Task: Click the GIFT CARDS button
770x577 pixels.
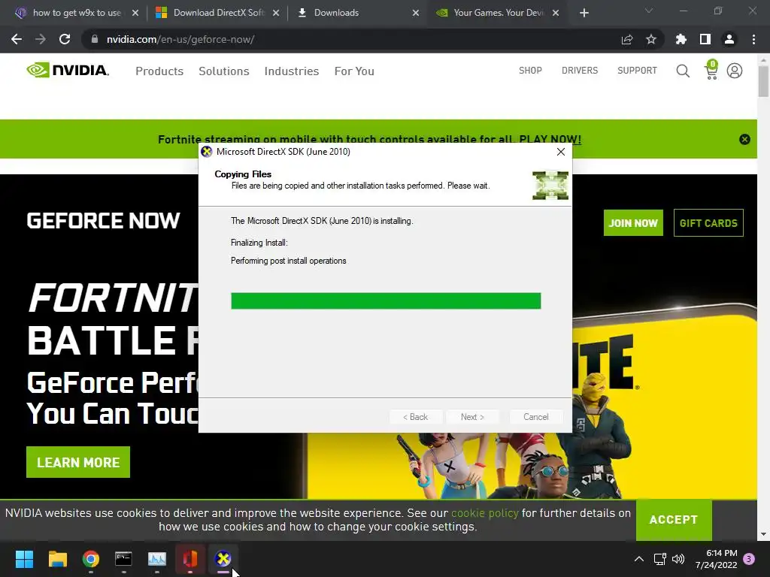Action: click(708, 223)
